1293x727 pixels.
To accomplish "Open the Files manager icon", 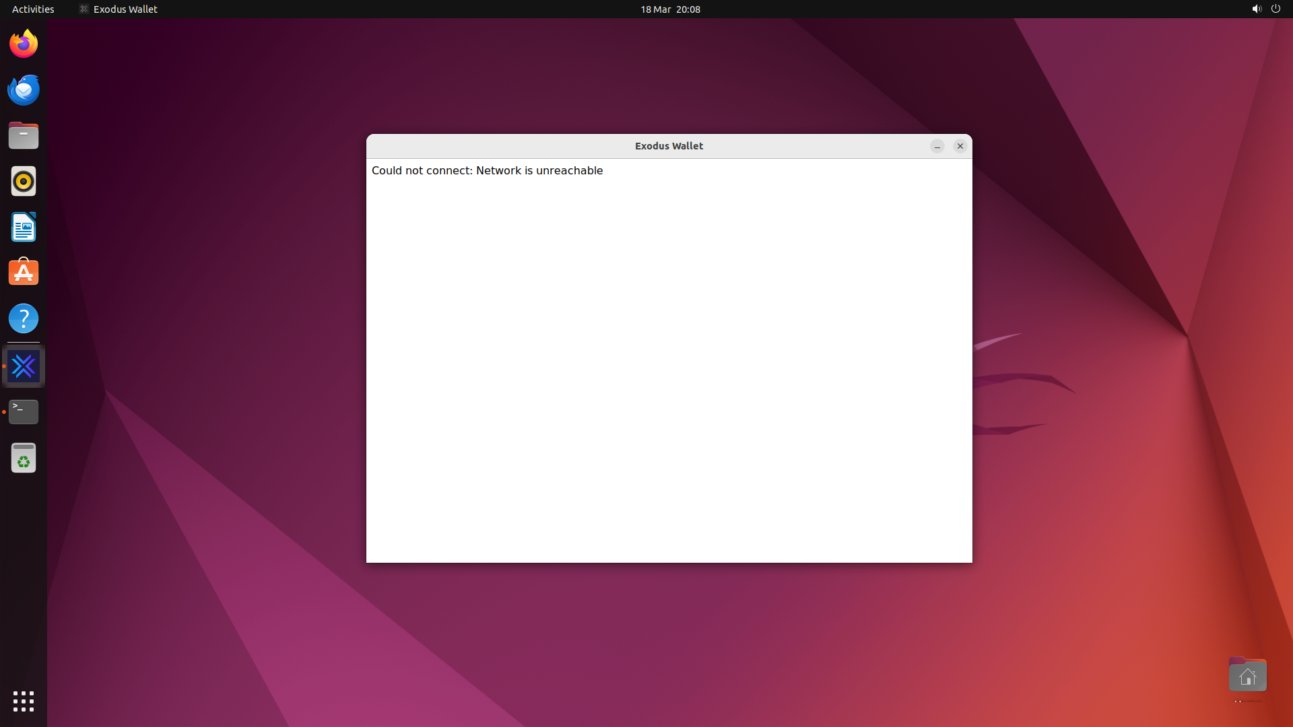I will coord(24,136).
